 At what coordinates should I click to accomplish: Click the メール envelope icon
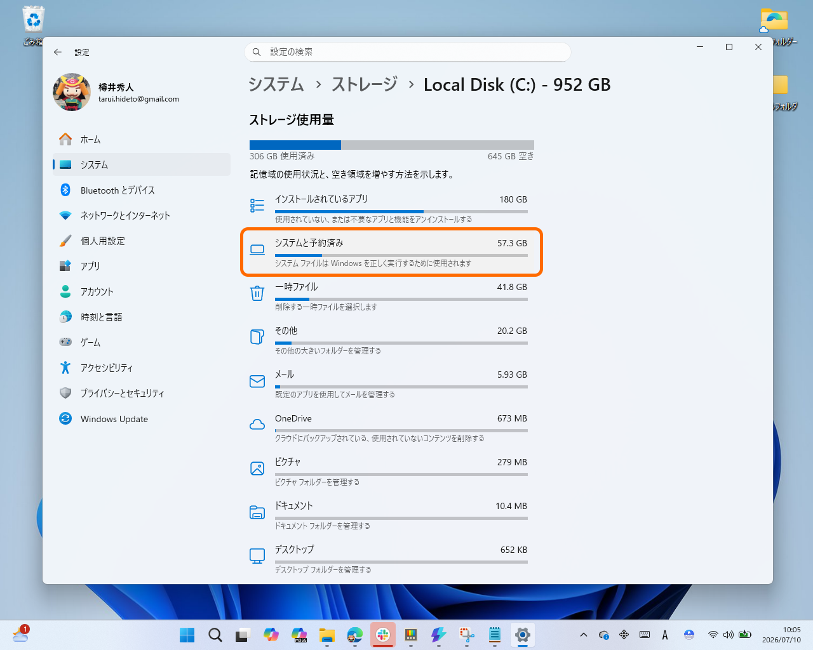(257, 381)
